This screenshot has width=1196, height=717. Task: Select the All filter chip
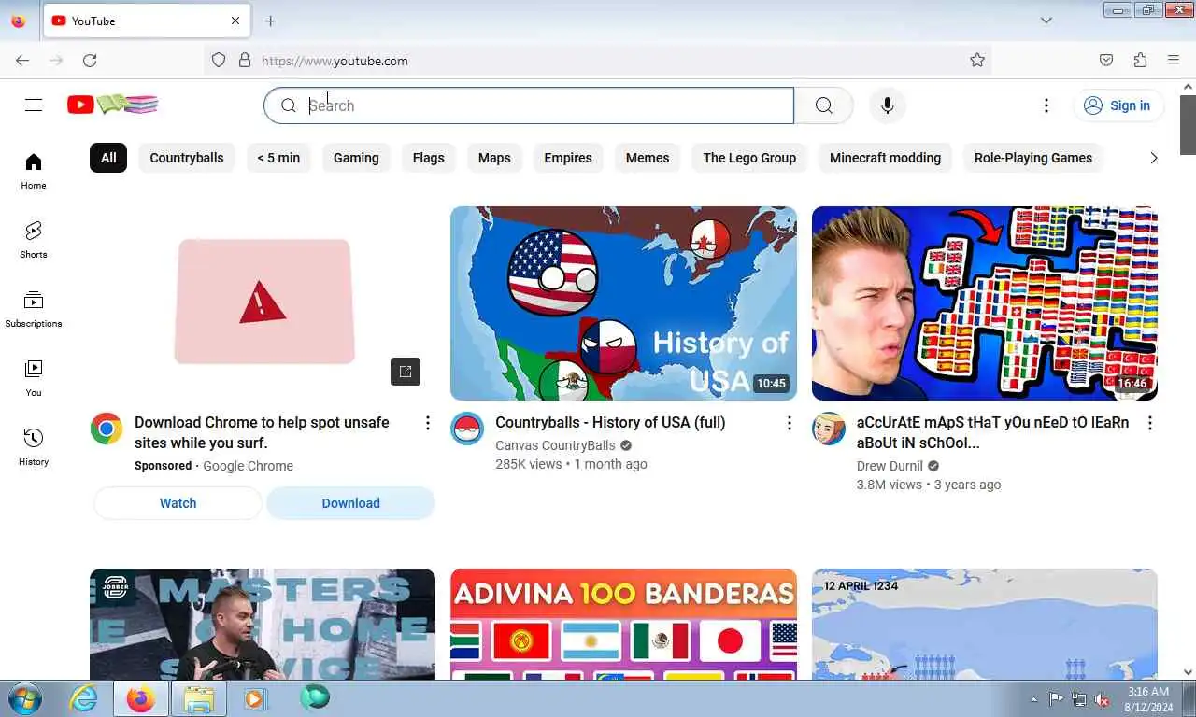(x=108, y=158)
